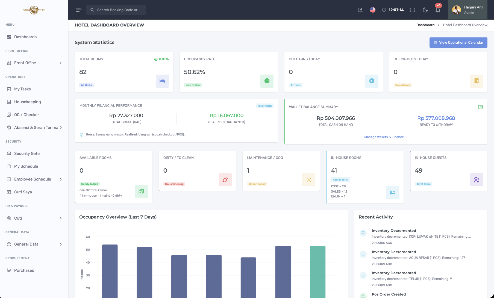
Task: Click the Arrivals badge
Action: (295, 85)
